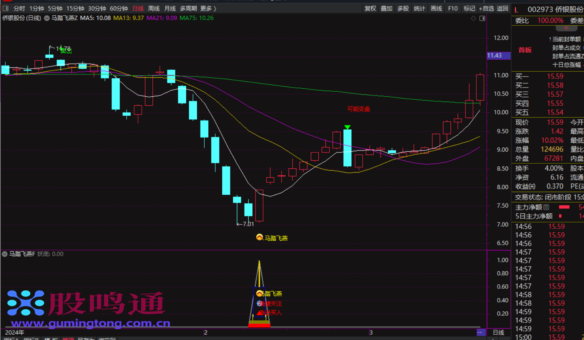The height and width of the screenshot is (340, 584).
Task: Select the 60分钟 timeframe tab
Action: point(119,8)
